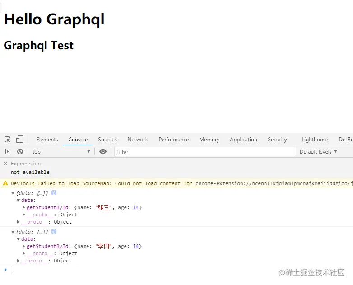Screen dimensions: 353x285
Task: Remove the live expression with X
Action: pos(5,164)
